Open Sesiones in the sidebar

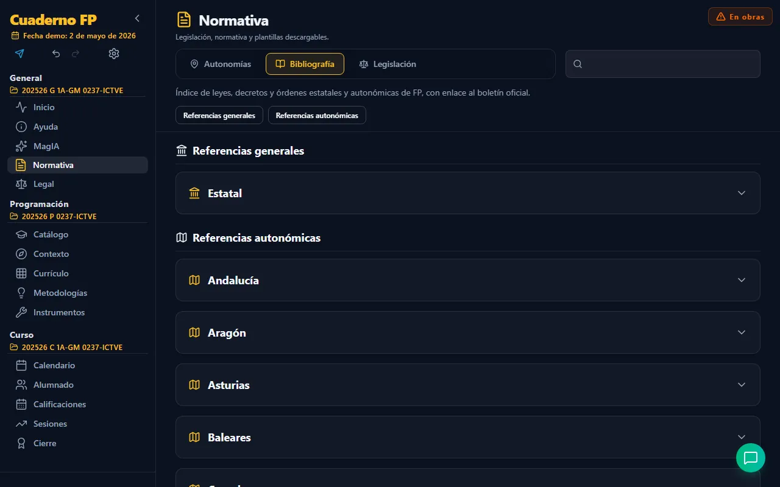[x=77, y=424]
